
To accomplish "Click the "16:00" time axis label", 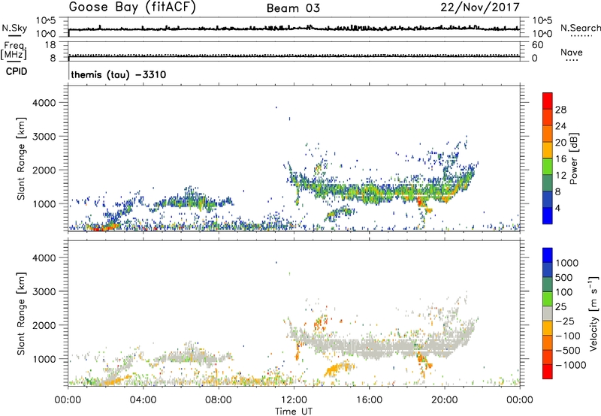I will point(370,400).
